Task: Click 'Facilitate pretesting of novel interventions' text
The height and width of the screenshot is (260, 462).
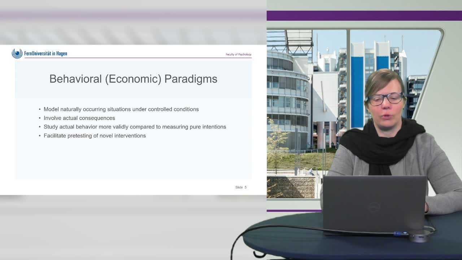Action: (x=95, y=136)
